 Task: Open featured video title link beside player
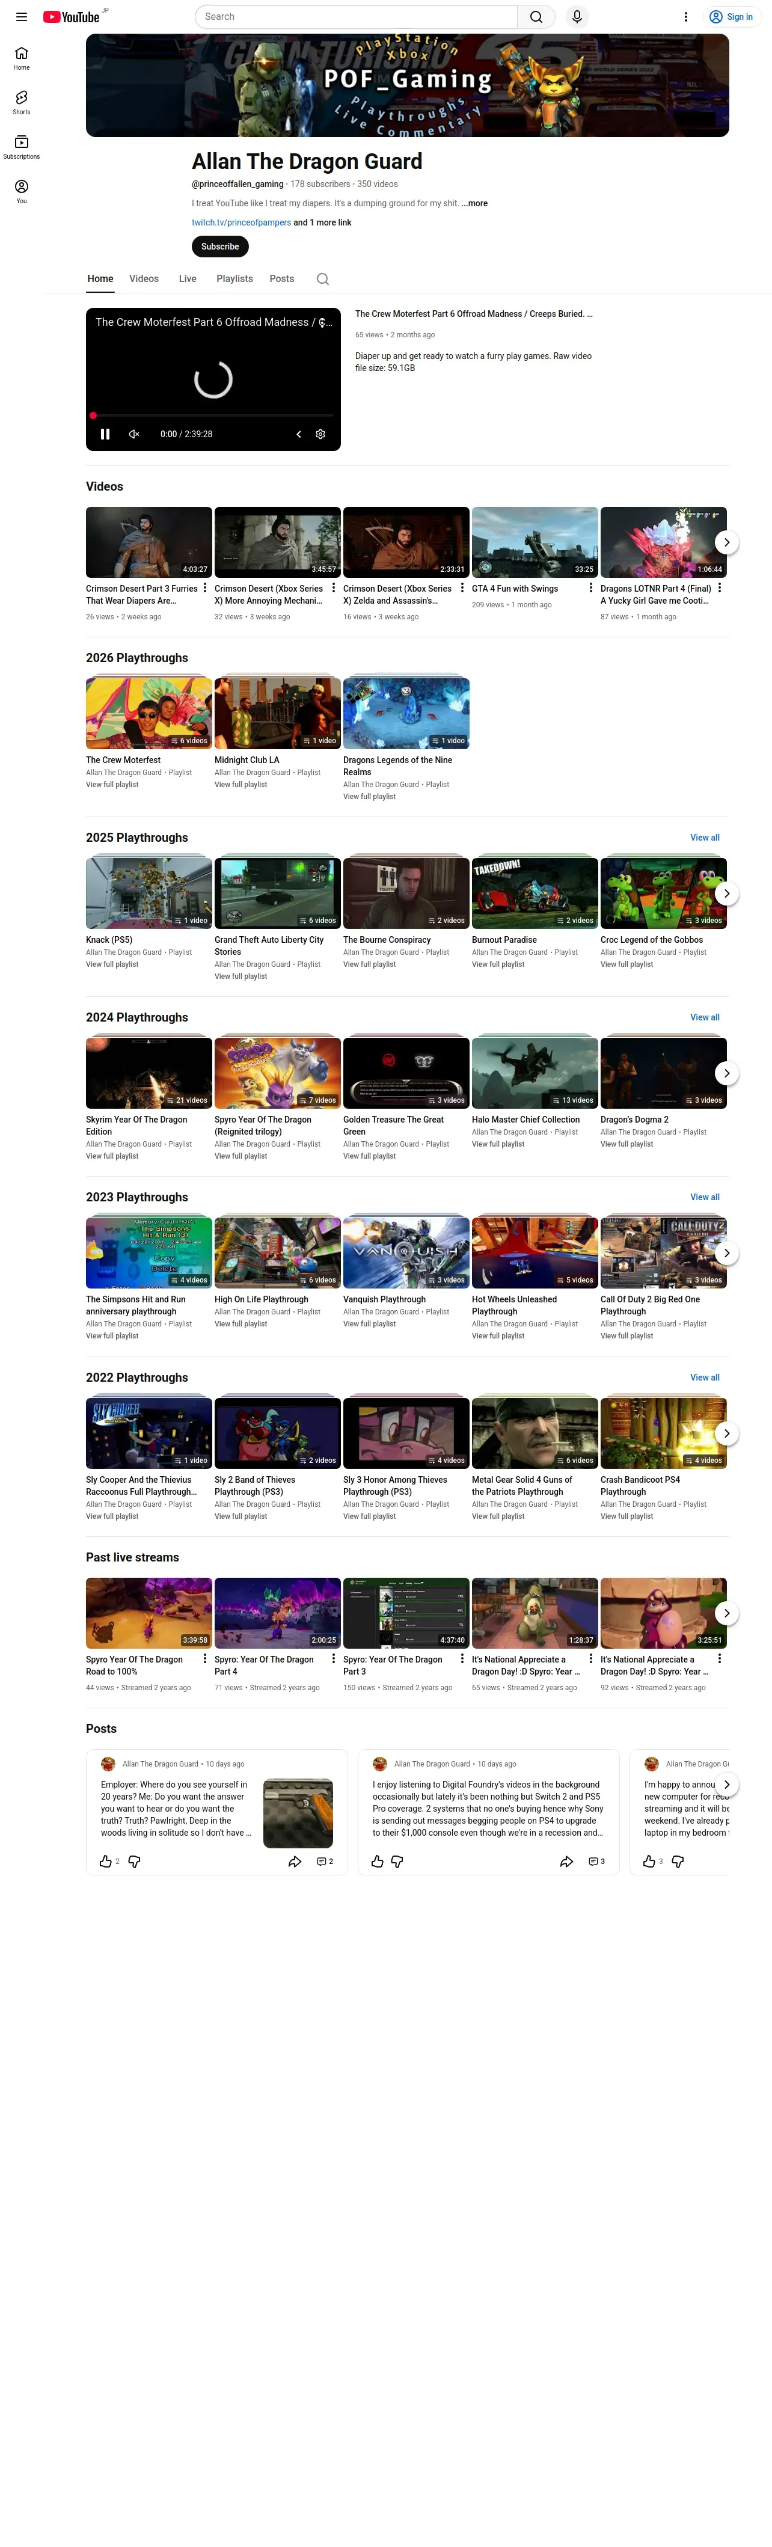(x=473, y=314)
